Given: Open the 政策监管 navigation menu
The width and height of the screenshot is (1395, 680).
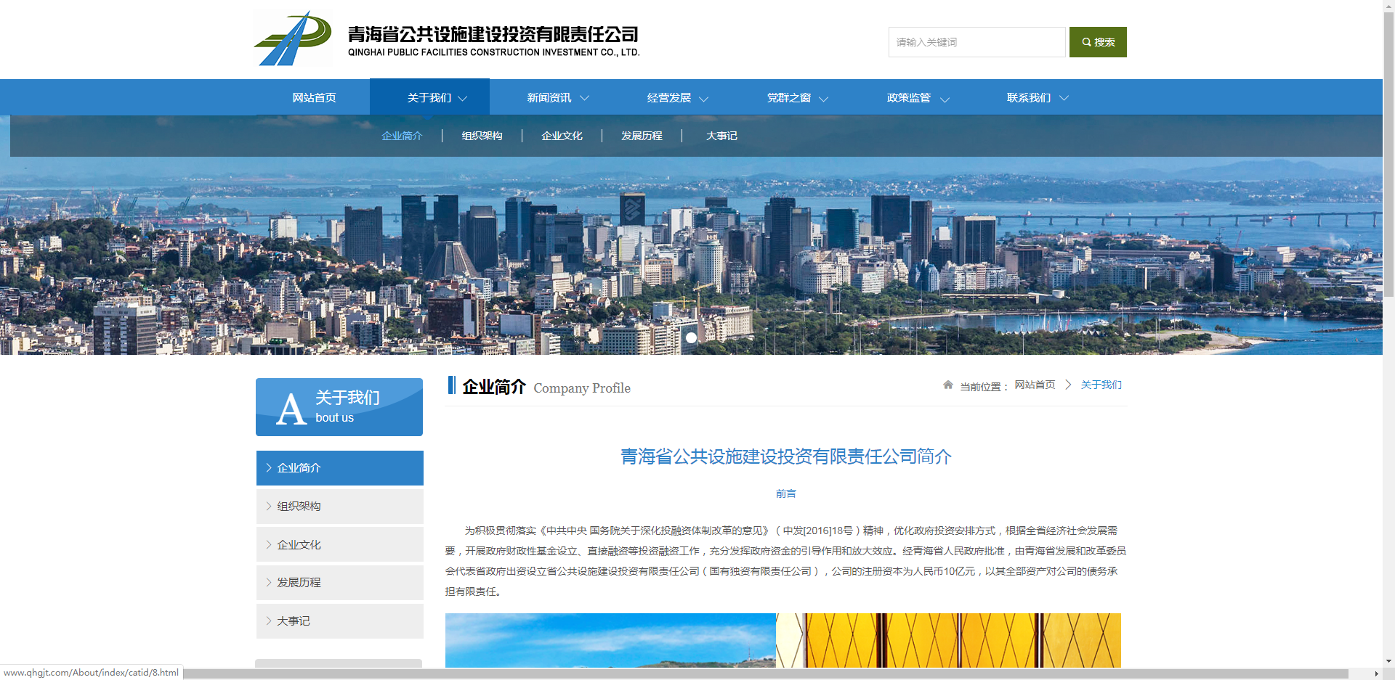Looking at the screenshot, I should click(909, 97).
